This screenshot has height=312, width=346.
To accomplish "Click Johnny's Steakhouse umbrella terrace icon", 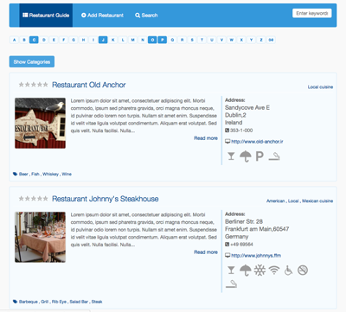I will [x=246, y=271].
